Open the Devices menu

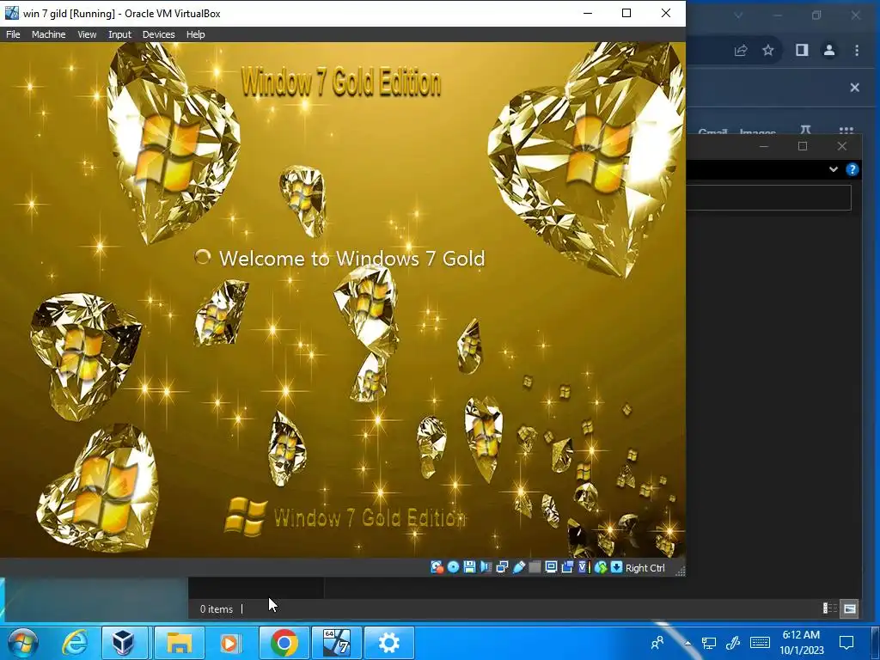[158, 34]
